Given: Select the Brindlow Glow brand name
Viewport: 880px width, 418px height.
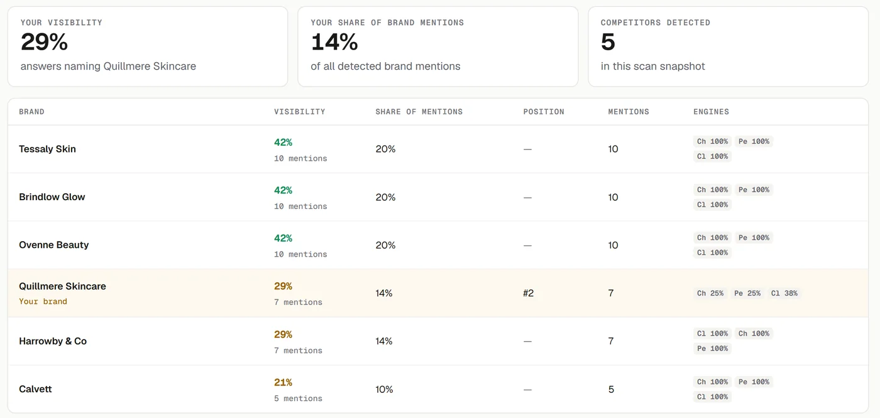Looking at the screenshot, I should tap(52, 197).
